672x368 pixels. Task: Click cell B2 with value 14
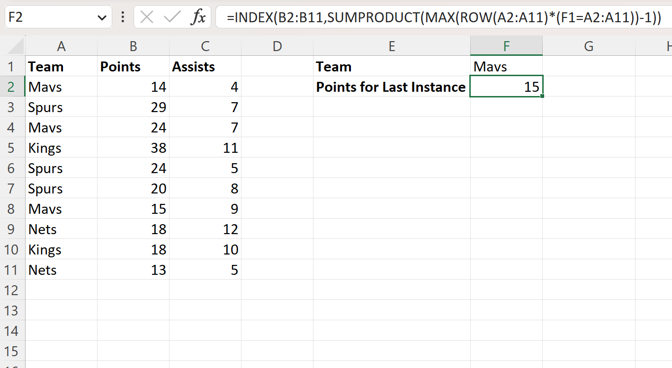[x=133, y=87]
